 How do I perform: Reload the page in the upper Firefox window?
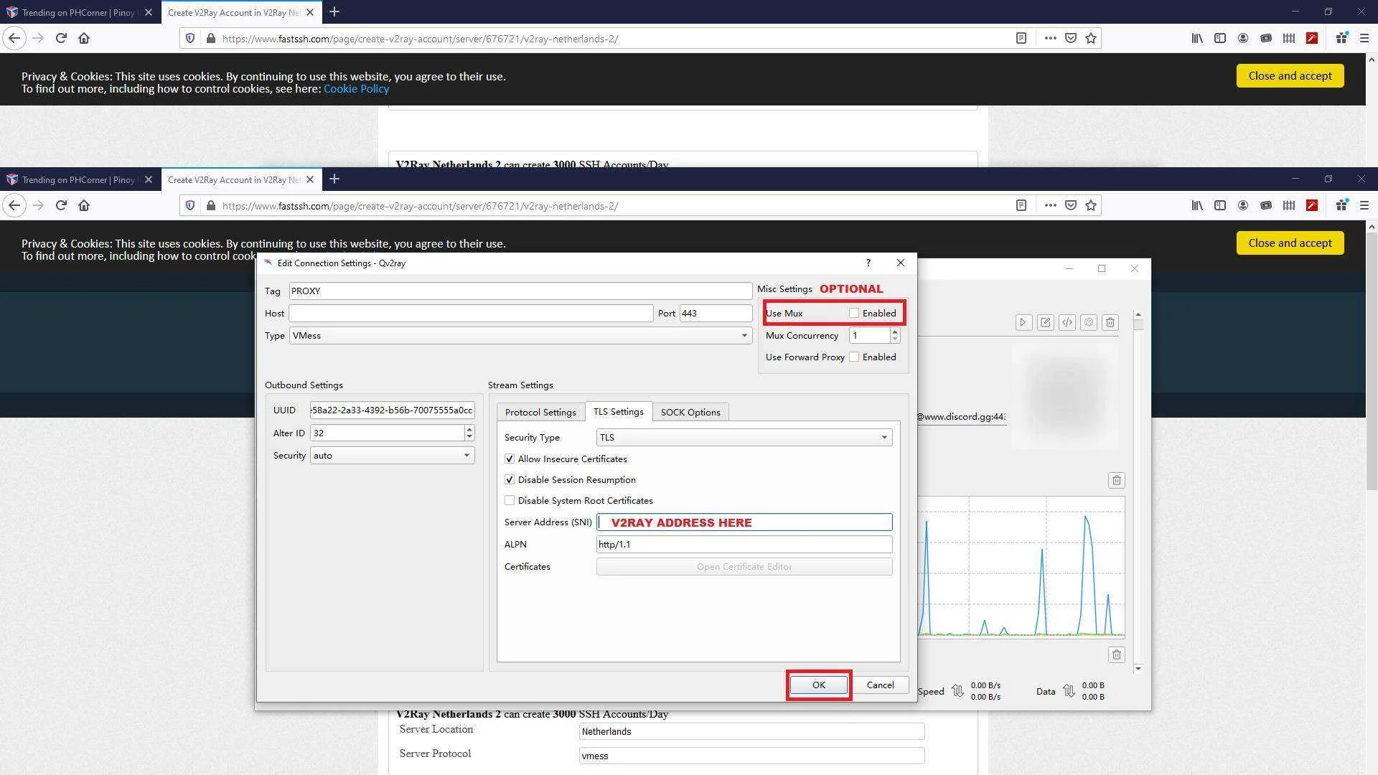(x=61, y=39)
